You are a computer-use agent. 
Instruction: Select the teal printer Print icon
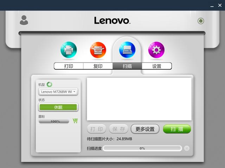tap(69, 50)
